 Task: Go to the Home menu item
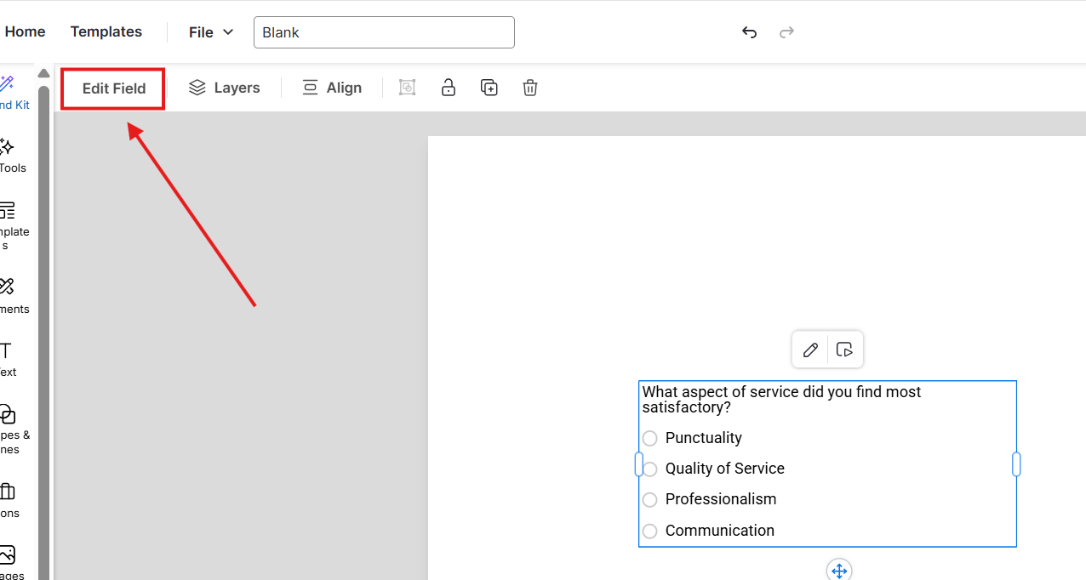tap(25, 31)
